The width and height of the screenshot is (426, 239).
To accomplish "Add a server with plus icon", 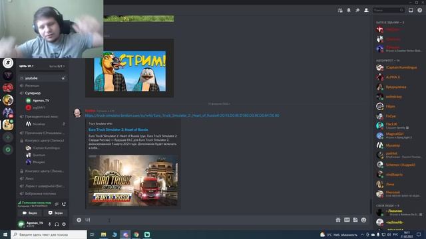I will [x=8, y=137].
